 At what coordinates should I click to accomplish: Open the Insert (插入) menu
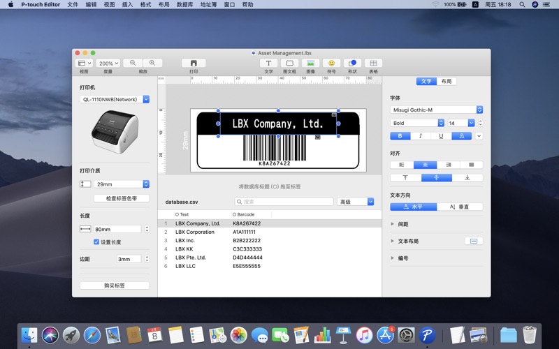click(127, 5)
